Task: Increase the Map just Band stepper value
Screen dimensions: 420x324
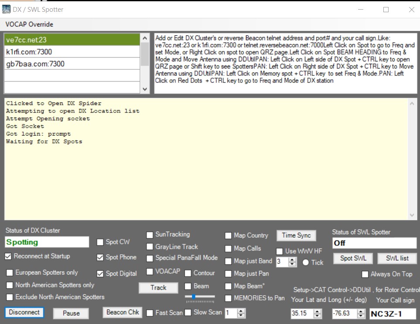Action: pyautogui.click(x=293, y=259)
